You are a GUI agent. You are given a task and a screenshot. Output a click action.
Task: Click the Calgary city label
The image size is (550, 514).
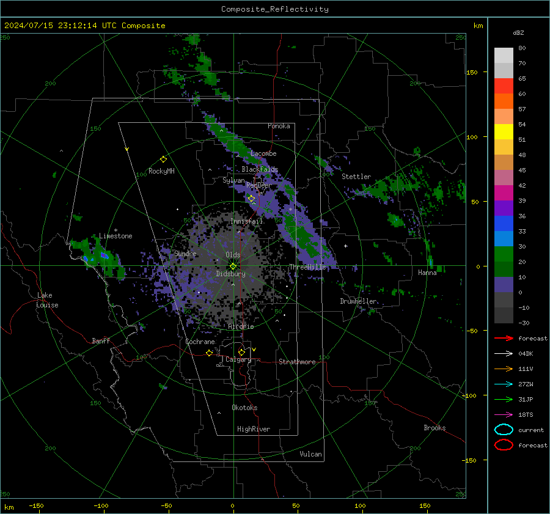click(x=238, y=359)
